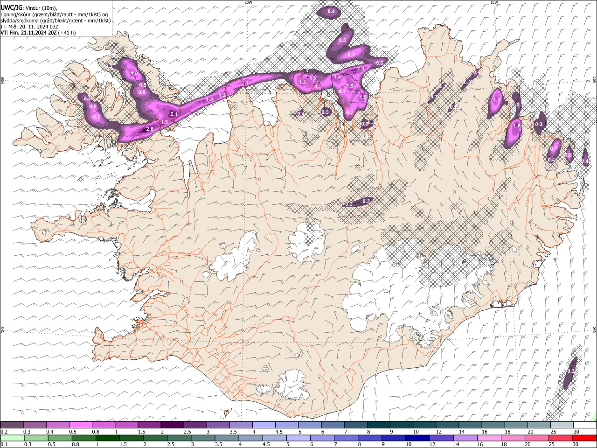
Task: Click top legend swatch between 18 and 20
Action: pyautogui.click(x=516, y=425)
